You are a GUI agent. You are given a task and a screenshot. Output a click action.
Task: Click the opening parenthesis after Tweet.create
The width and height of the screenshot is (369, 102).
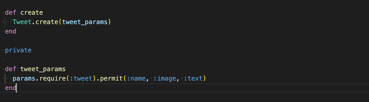(60, 22)
